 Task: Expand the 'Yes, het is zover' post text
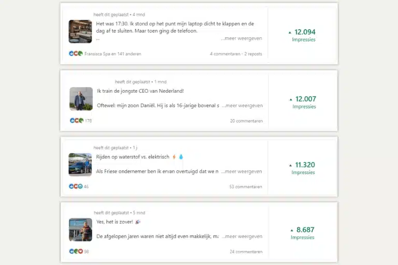[242, 237]
